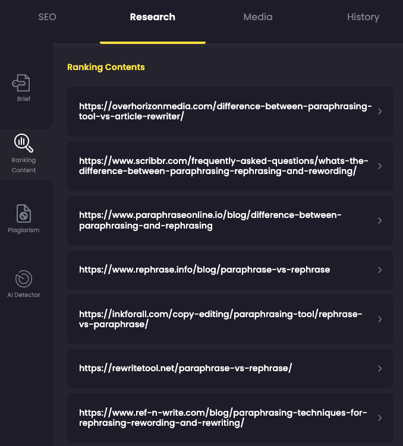Screen dimensions: 403x446
Task: Expand the inkforall.com result chevron
Action: point(380,320)
